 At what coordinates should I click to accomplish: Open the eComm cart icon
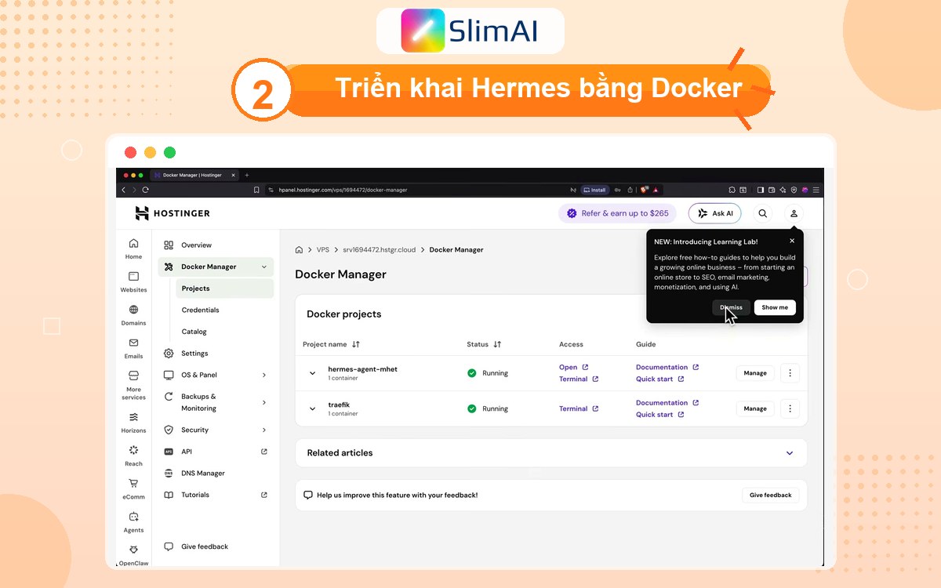coord(133,489)
